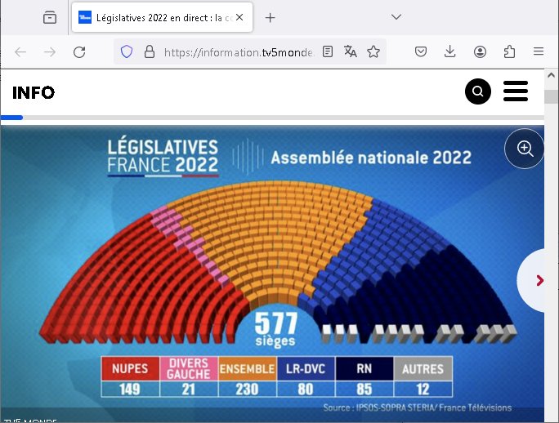Click the blue reading progress bar

(x=11, y=118)
